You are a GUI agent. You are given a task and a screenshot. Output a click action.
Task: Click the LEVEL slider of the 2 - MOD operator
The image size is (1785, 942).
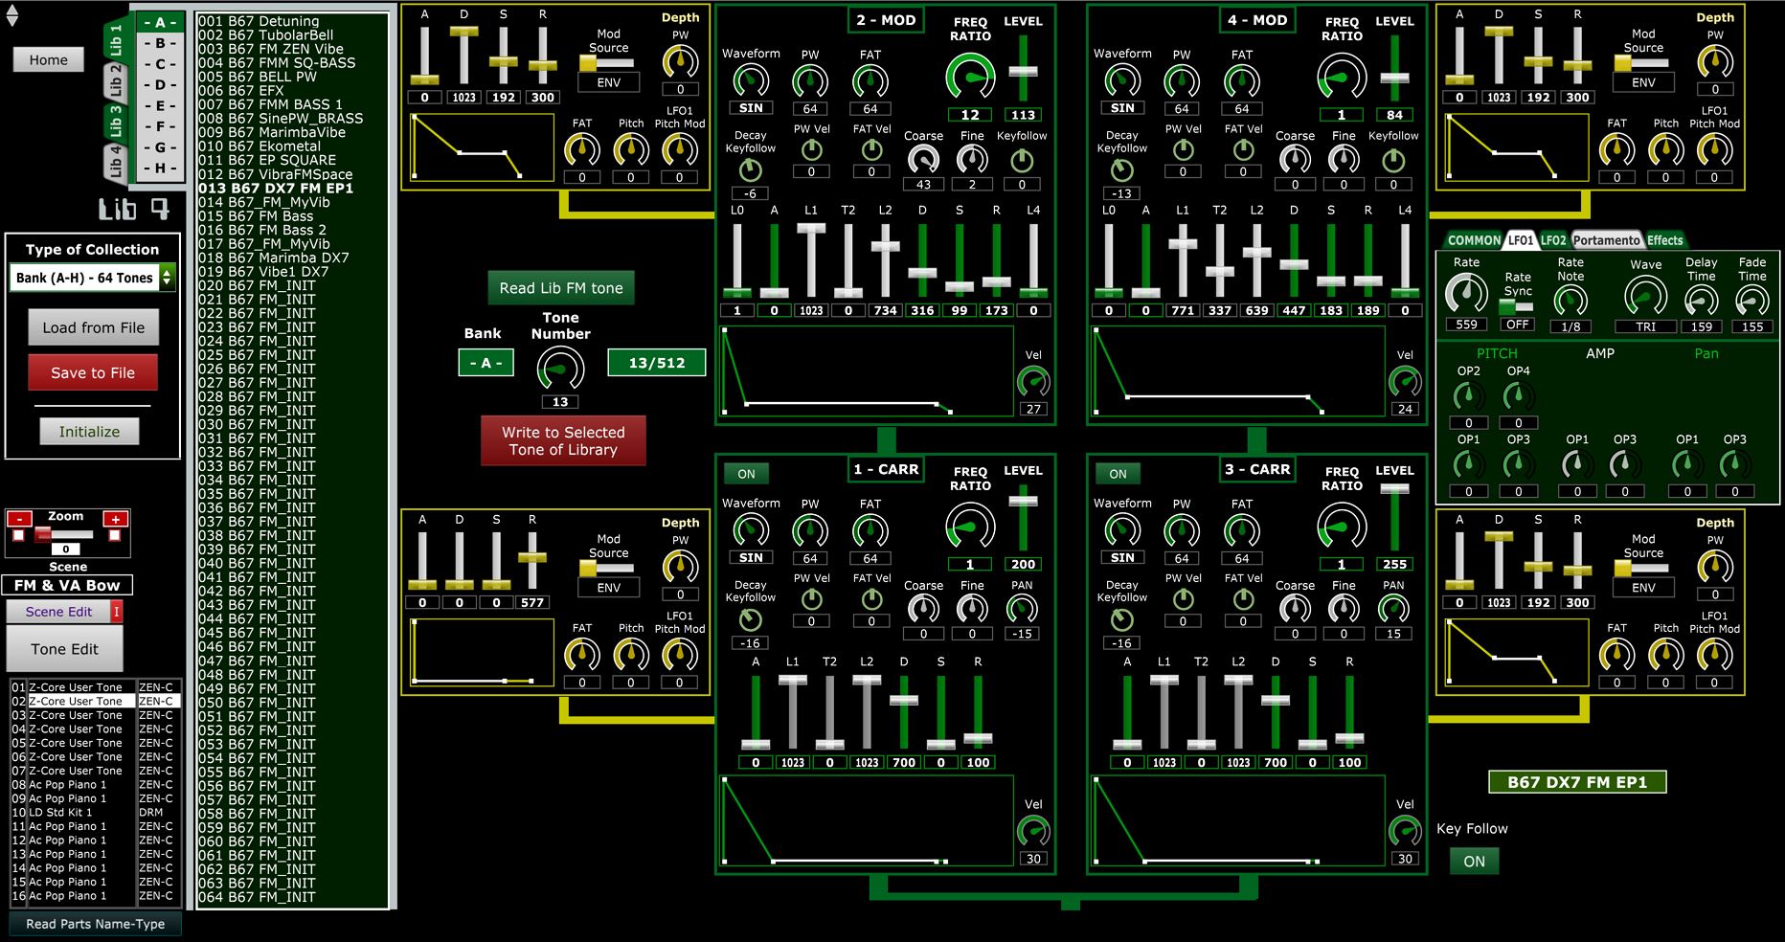click(x=1023, y=71)
